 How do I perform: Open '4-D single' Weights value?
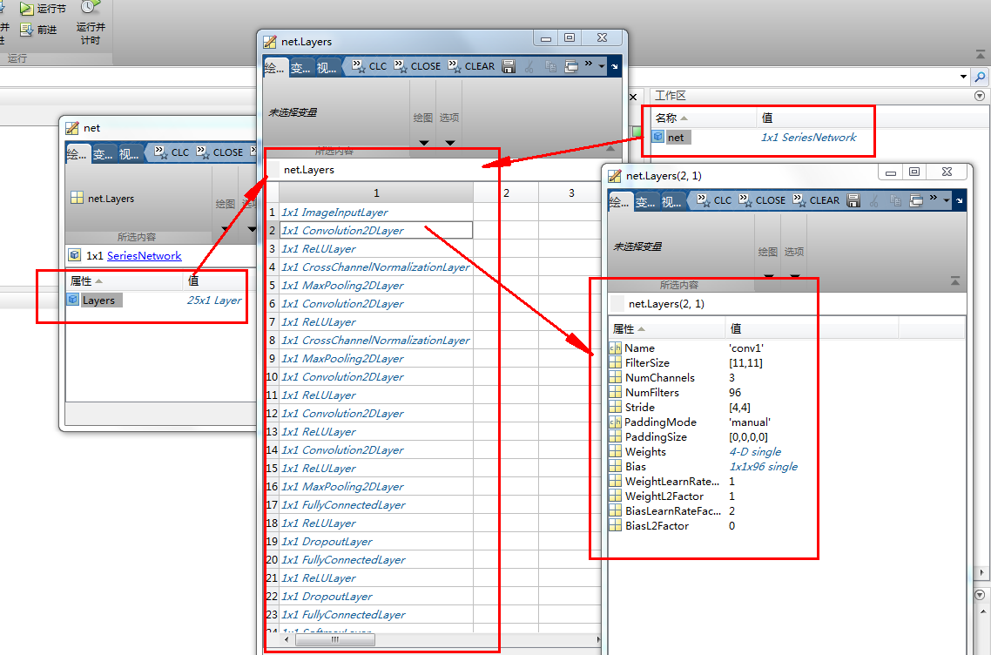pos(755,451)
